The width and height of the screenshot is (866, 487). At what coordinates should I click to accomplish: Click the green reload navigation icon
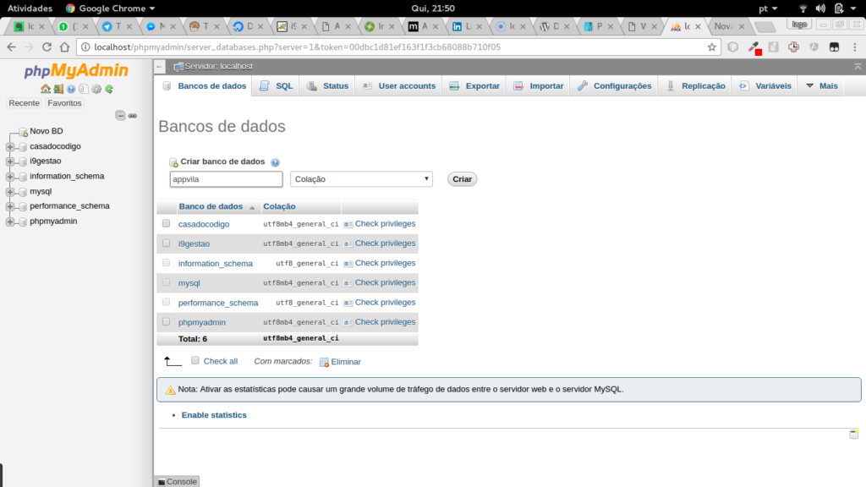click(x=109, y=89)
